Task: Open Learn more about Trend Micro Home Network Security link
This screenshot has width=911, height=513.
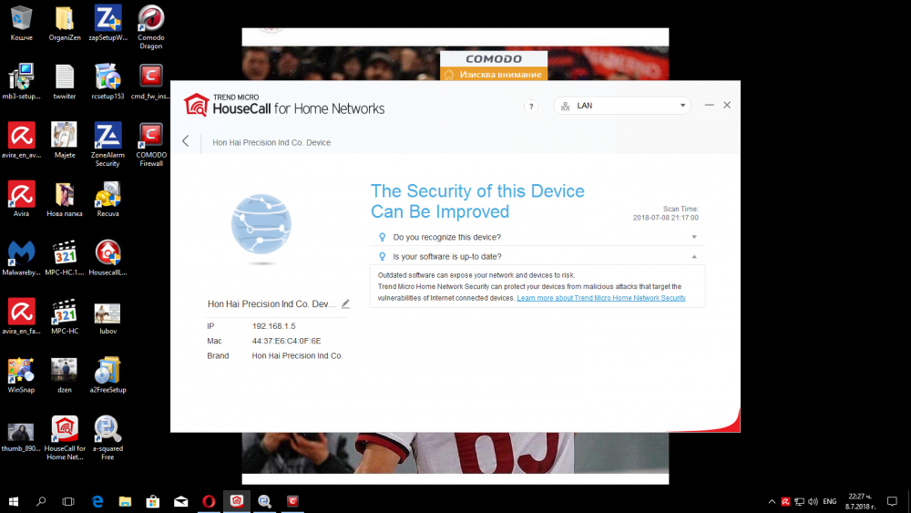Action: coord(600,298)
